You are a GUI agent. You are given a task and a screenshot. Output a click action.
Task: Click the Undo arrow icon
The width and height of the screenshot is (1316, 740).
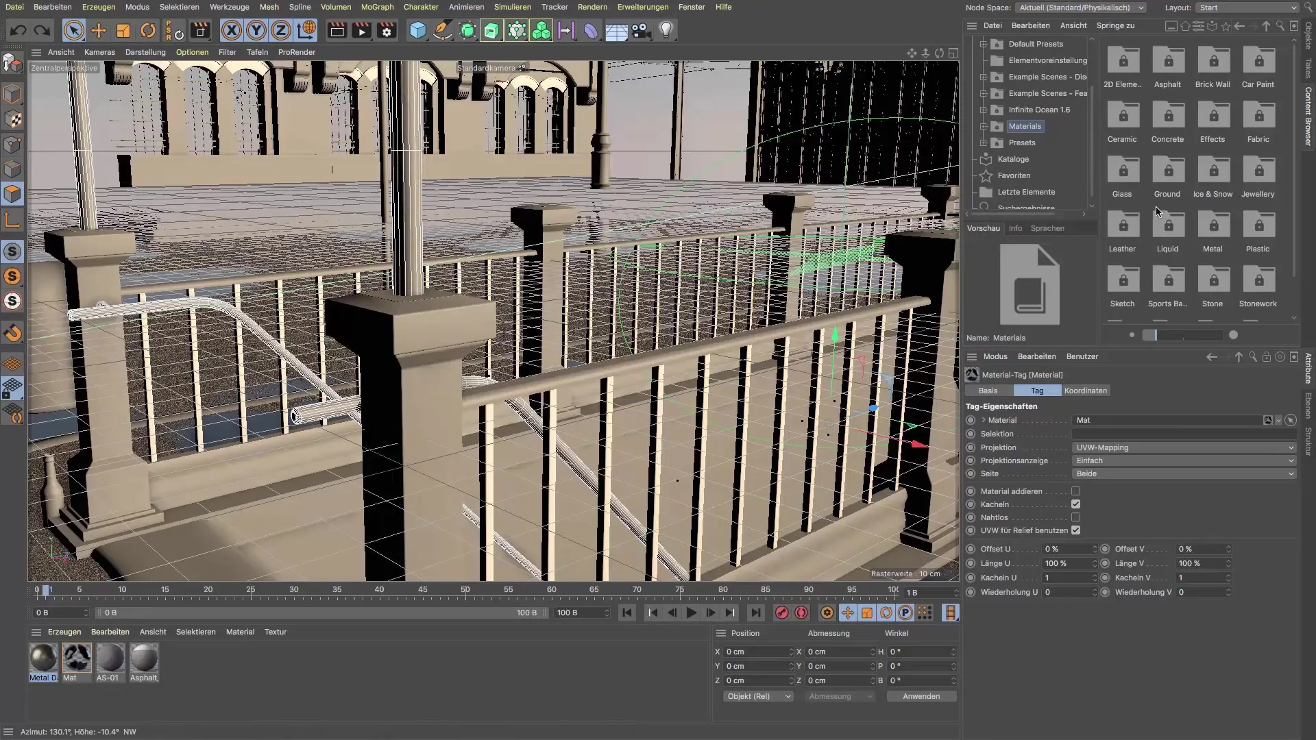click(x=19, y=30)
